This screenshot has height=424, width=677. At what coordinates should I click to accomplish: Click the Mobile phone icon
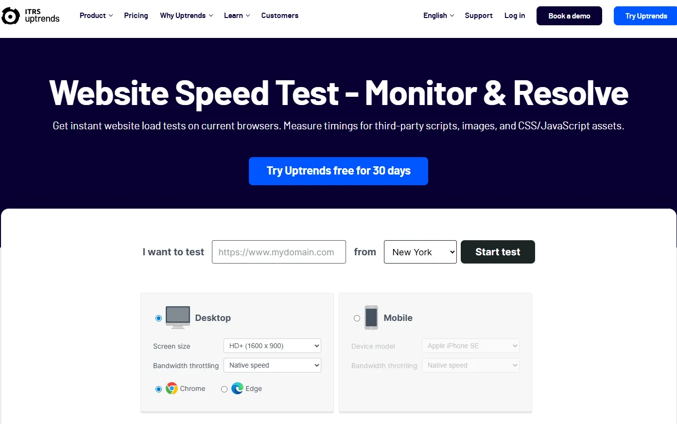[371, 317]
